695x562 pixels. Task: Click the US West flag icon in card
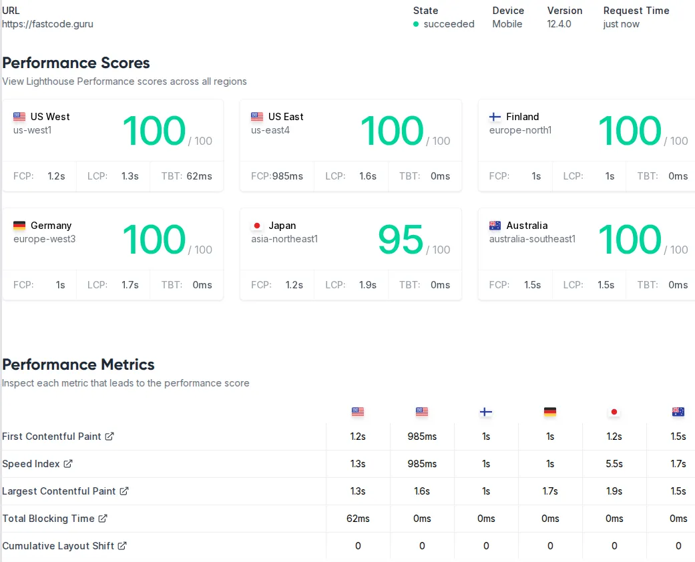point(19,117)
